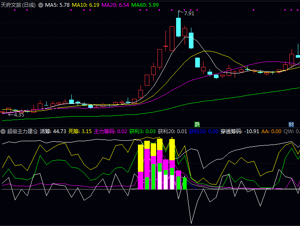
Task: Click the green 跌 marker icon
Action: [197, 124]
